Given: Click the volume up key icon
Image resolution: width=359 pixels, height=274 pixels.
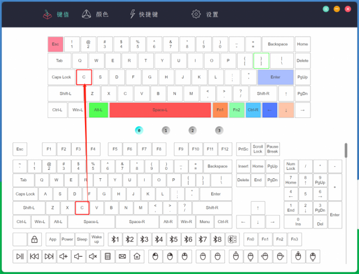Looking at the screenshot, I should point(63,257).
